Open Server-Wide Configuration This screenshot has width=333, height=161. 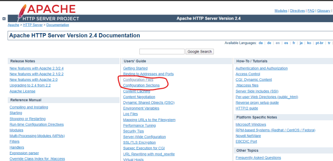(x=144, y=137)
